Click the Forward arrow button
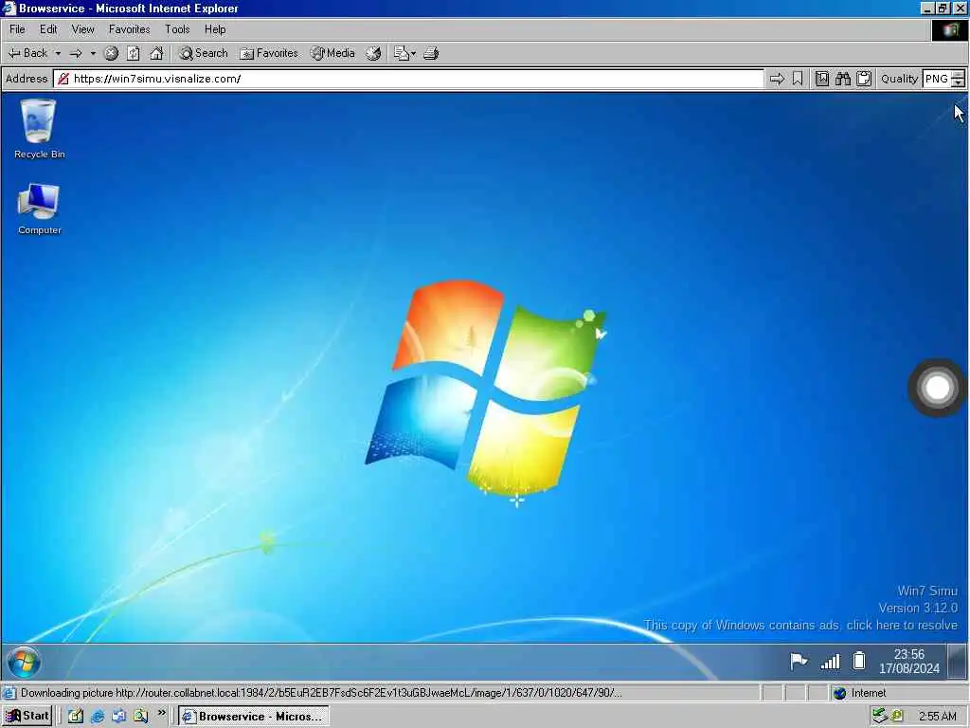Screen dimensions: 970x728 [x=76, y=53]
